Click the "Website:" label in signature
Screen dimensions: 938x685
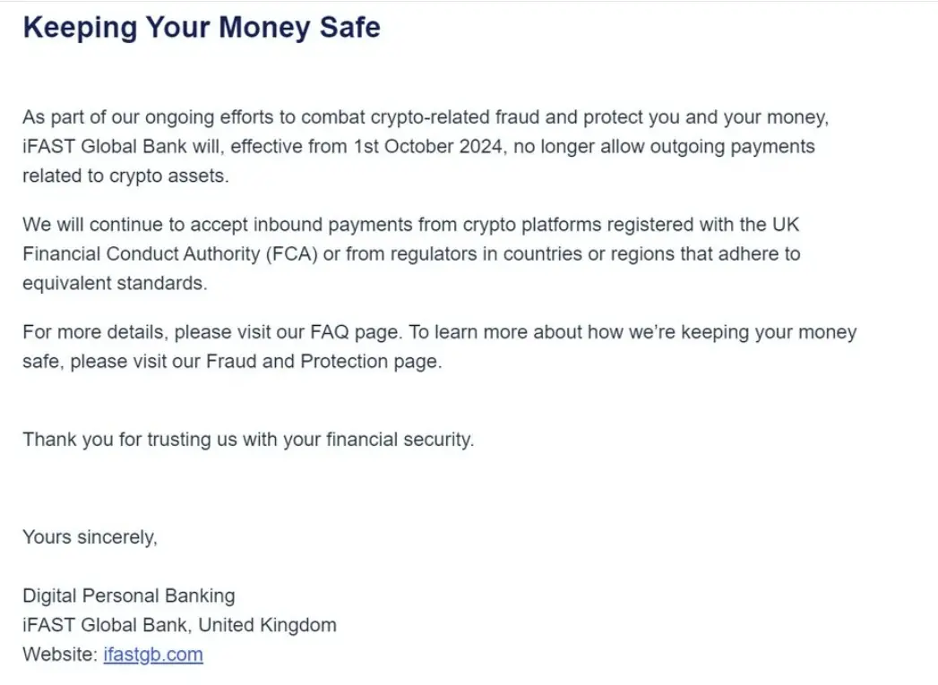coord(60,655)
